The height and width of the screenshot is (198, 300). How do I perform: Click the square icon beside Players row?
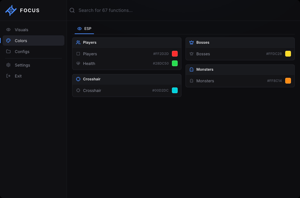(78, 54)
